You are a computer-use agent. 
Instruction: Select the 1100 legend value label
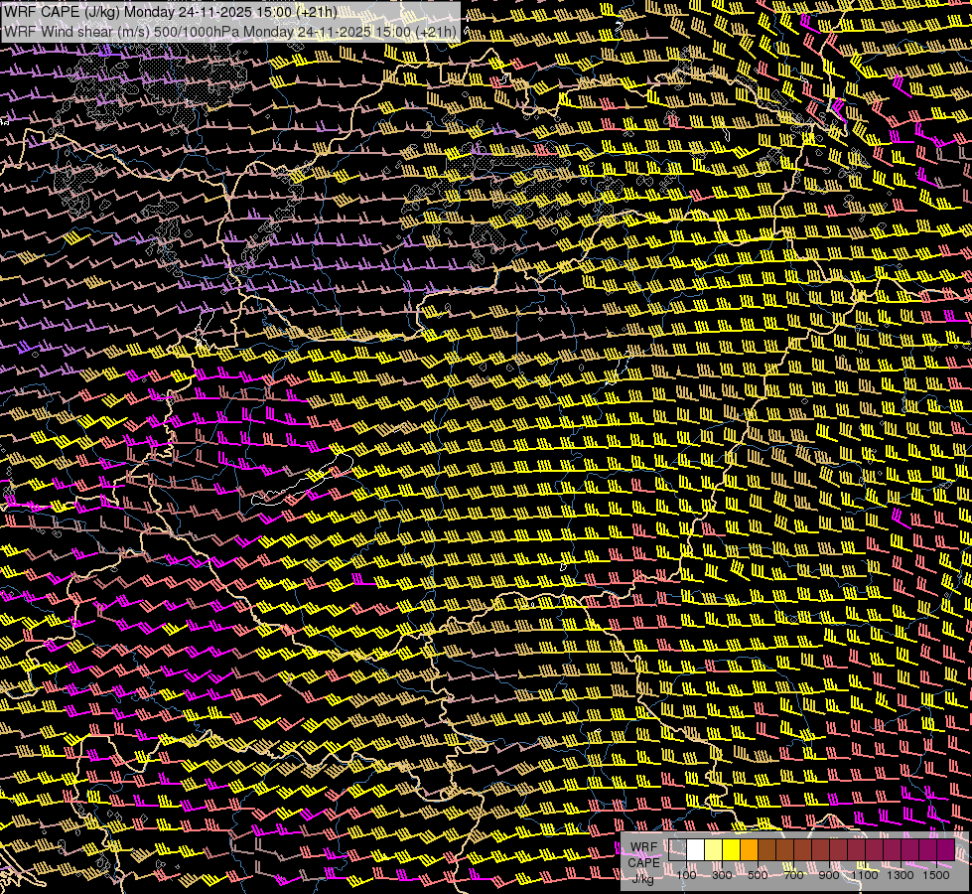(865, 875)
